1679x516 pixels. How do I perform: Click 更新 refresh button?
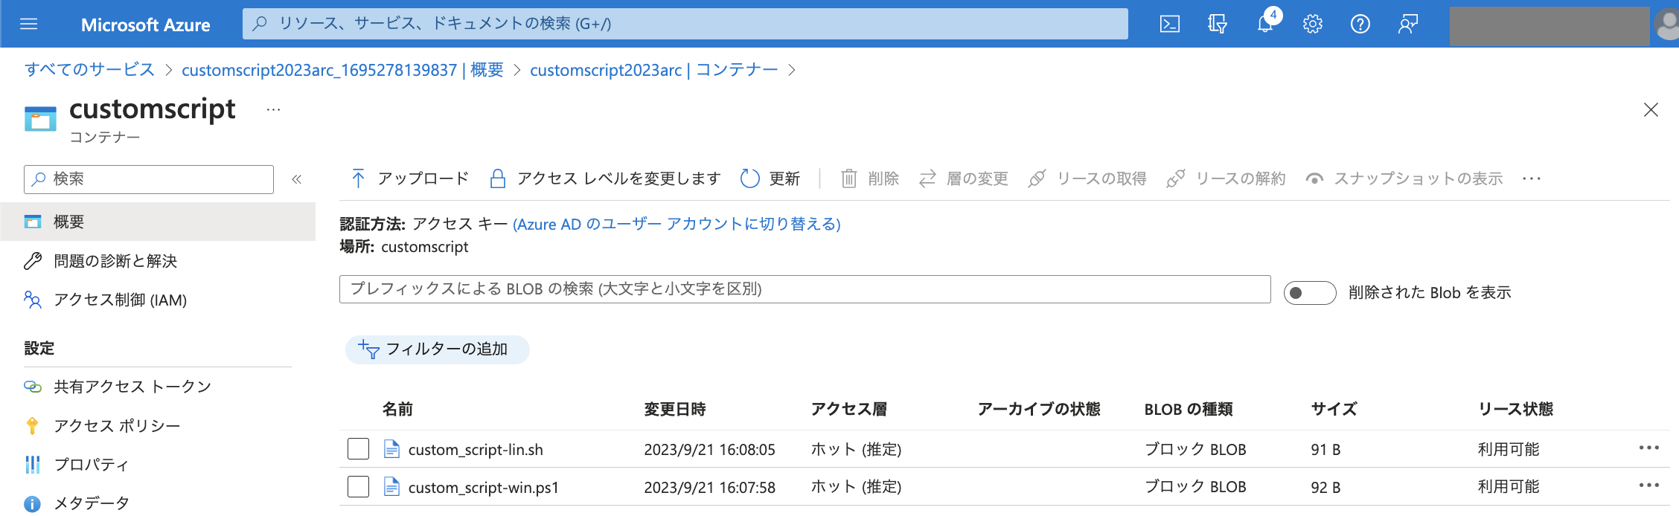tap(770, 178)
